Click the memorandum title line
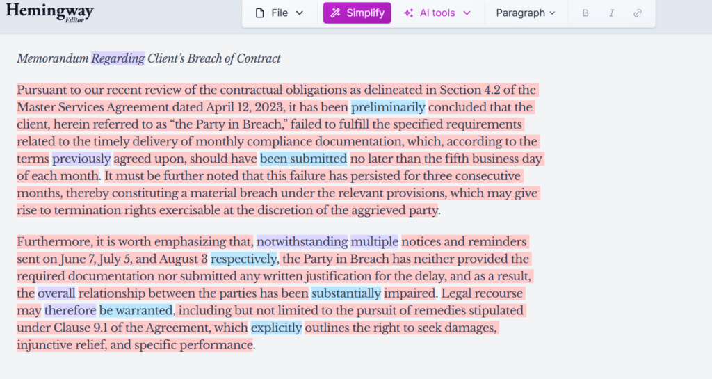This screenshot has height=379, width=712. 149,58
